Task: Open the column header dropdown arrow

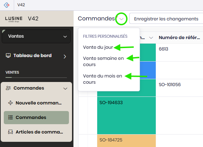Action: pos(151,38)
